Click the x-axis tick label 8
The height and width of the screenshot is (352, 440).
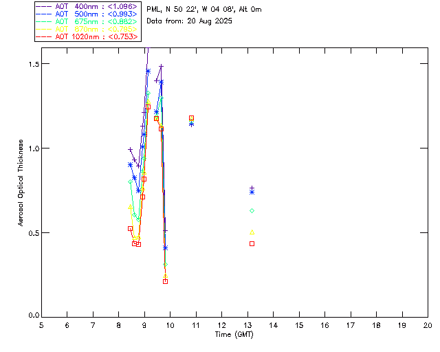point(119,325)
